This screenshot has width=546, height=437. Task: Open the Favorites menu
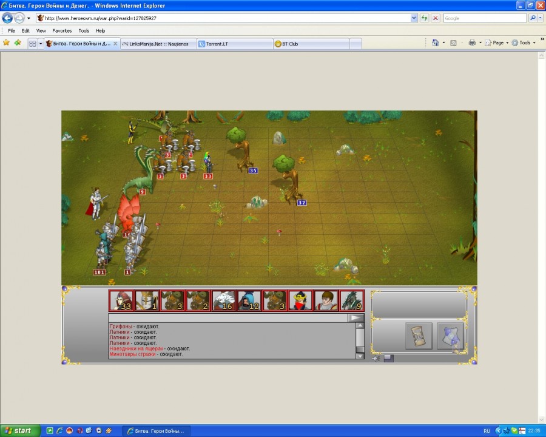(x=62, y=31)
